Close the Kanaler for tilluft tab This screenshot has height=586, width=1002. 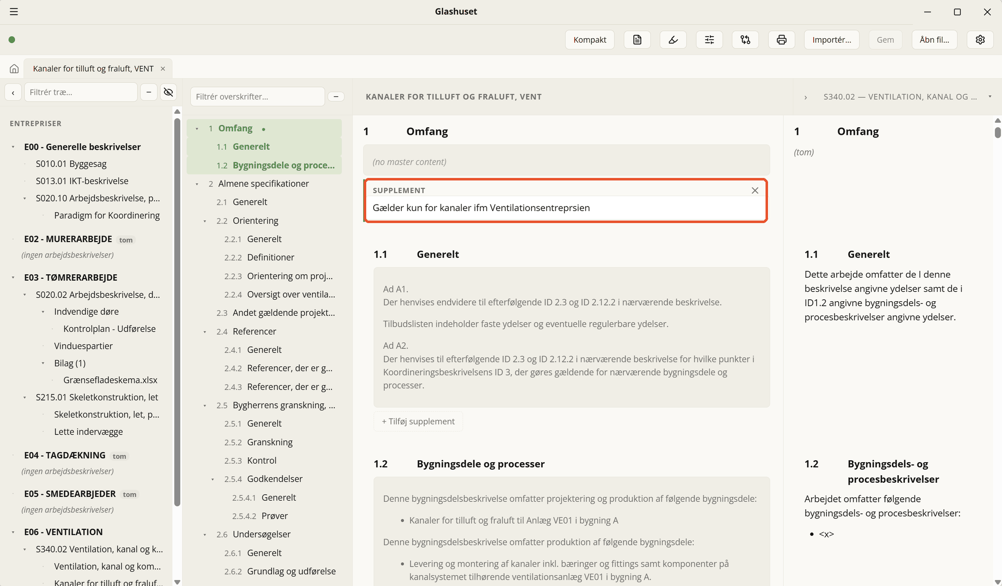[x=163, y=69]
